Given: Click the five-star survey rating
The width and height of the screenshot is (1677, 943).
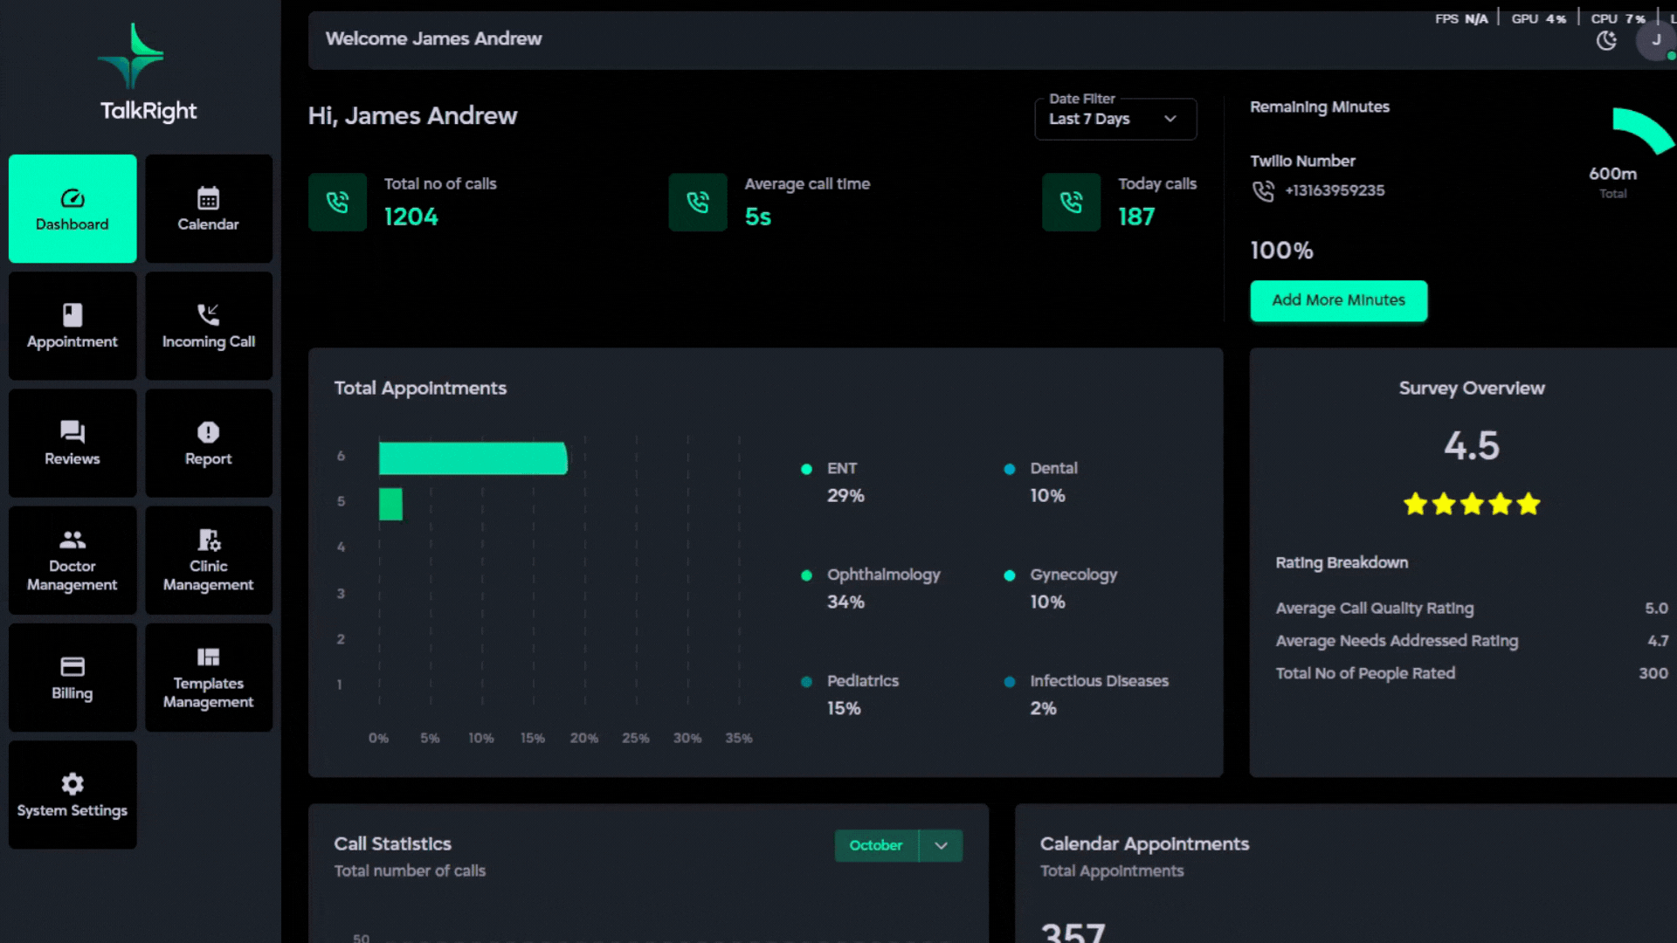Looking at the screenshot, I should pos(1471,504).
